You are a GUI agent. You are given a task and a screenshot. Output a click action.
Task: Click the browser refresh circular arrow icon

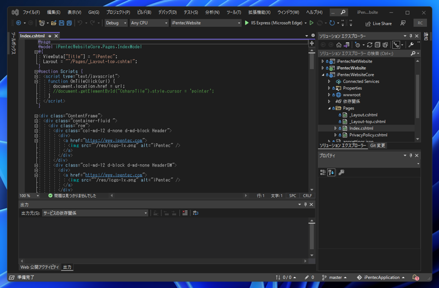[332, 23]
